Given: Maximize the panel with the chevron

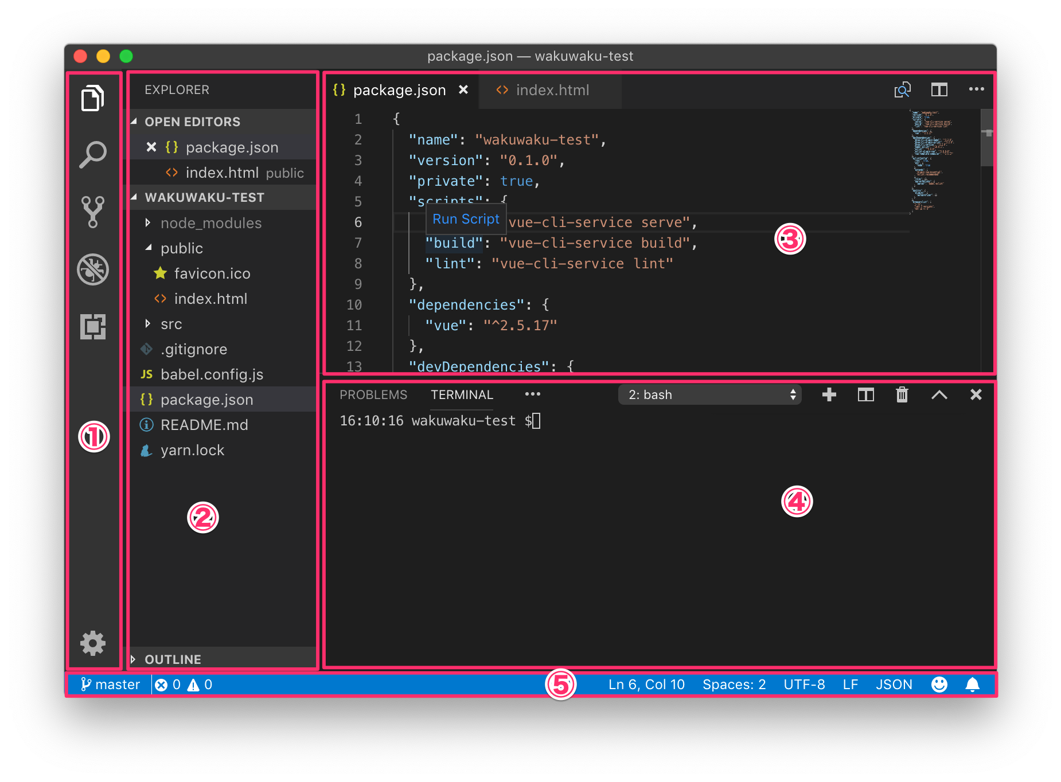Looking at the screenshot, I should pyautogui.click(x=939, y=394).
